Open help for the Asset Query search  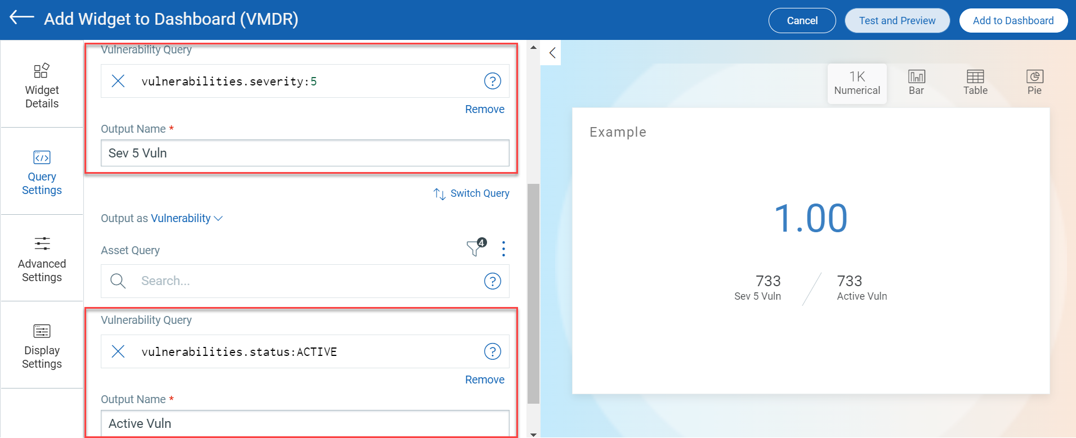click(x=492, y=281)
